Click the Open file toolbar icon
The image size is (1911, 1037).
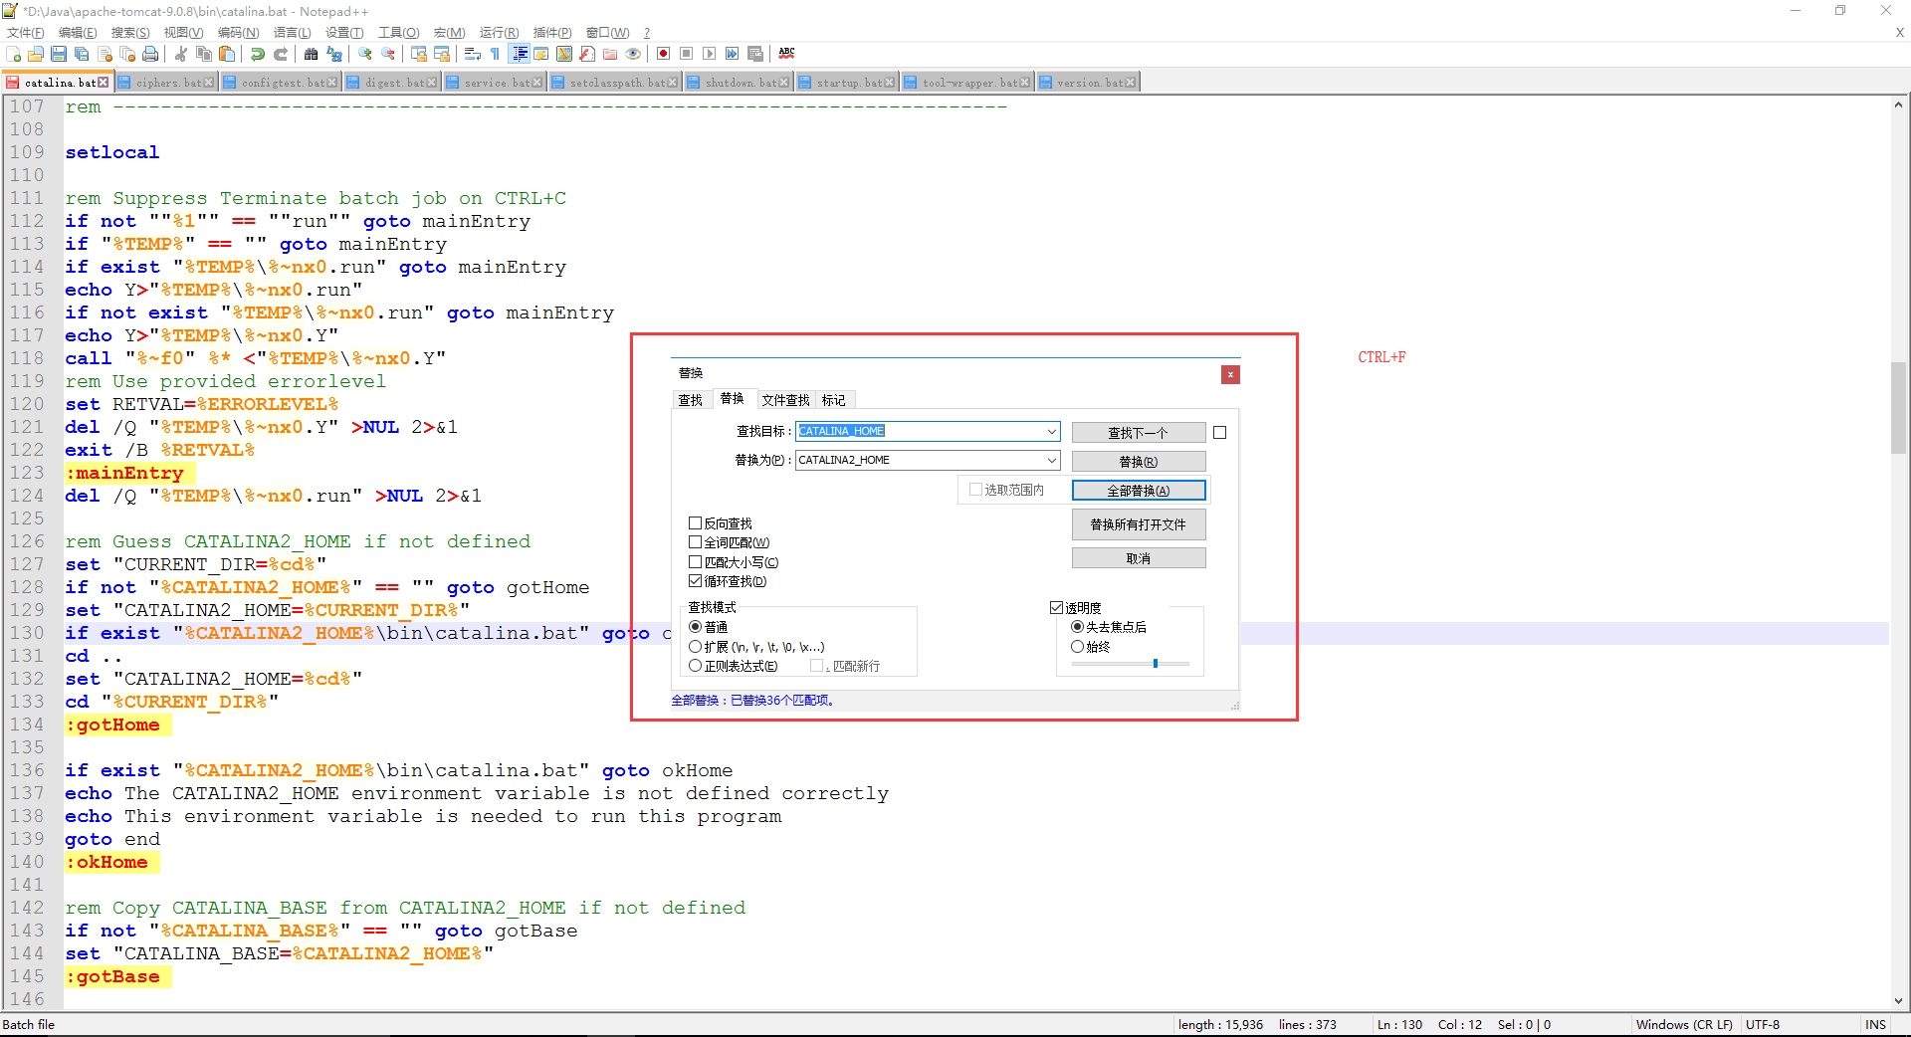(x=36, y=54)
